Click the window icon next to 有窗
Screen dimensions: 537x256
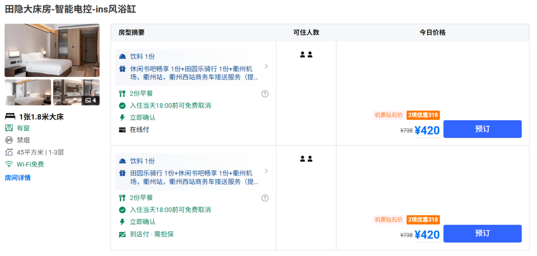click(x=9, y=128)
